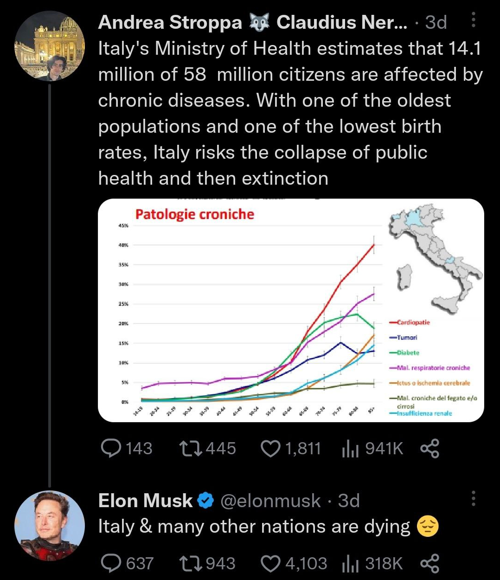Screen dimensions: 500x580
Task: Retweet Andrea Stroppa's chronic diseases tweet
Action: click(x=207, y=449)
